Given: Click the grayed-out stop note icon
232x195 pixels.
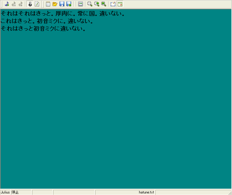Looking at the screenshot, I should [x=20, y=4].
